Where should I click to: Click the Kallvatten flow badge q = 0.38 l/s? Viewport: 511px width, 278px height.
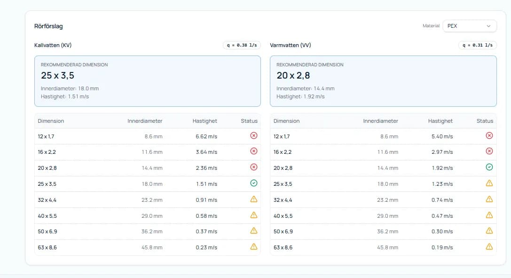pyautogui.click(x=242, y=45)
